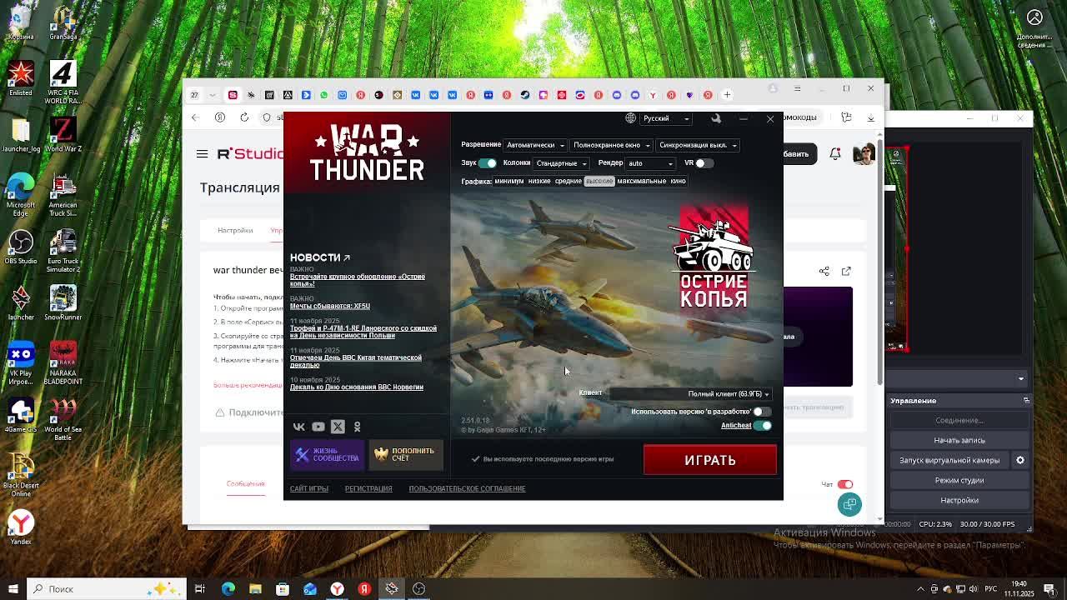
Task: Click Режим студии in OBS
Action: coord(959,480)
